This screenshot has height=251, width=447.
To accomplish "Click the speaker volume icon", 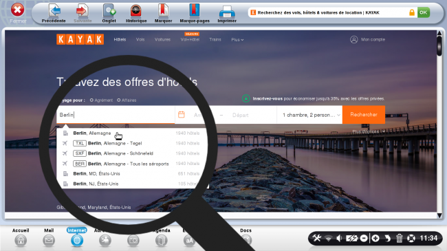I will click(x=339, y=238).
